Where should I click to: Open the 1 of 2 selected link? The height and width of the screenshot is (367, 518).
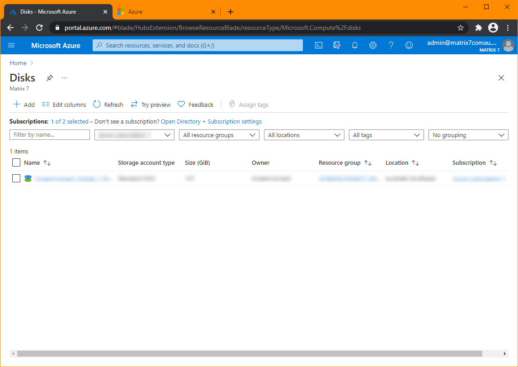coord(70,121)
